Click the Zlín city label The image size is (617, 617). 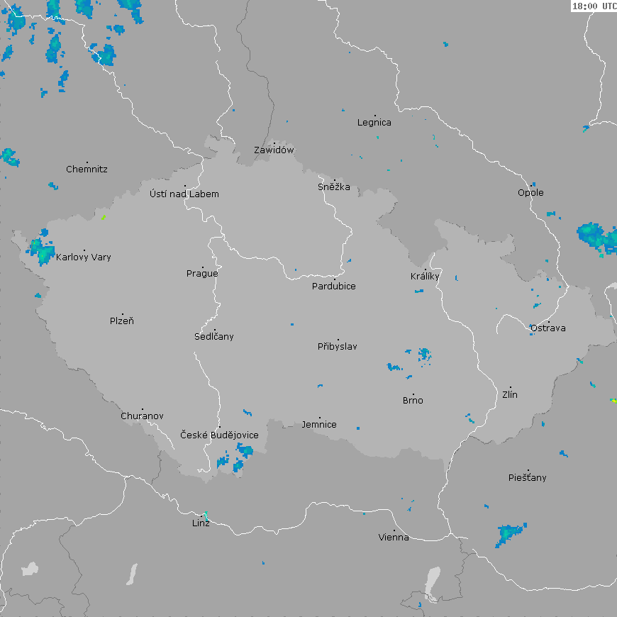click(x=510, y=395)
